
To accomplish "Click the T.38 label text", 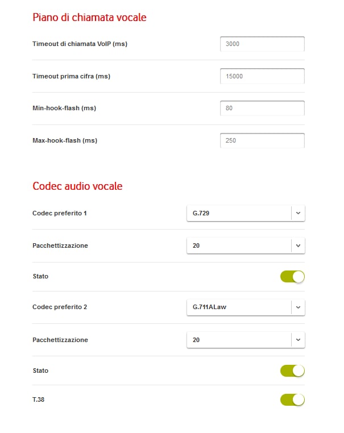I will (x=39, y=399).
